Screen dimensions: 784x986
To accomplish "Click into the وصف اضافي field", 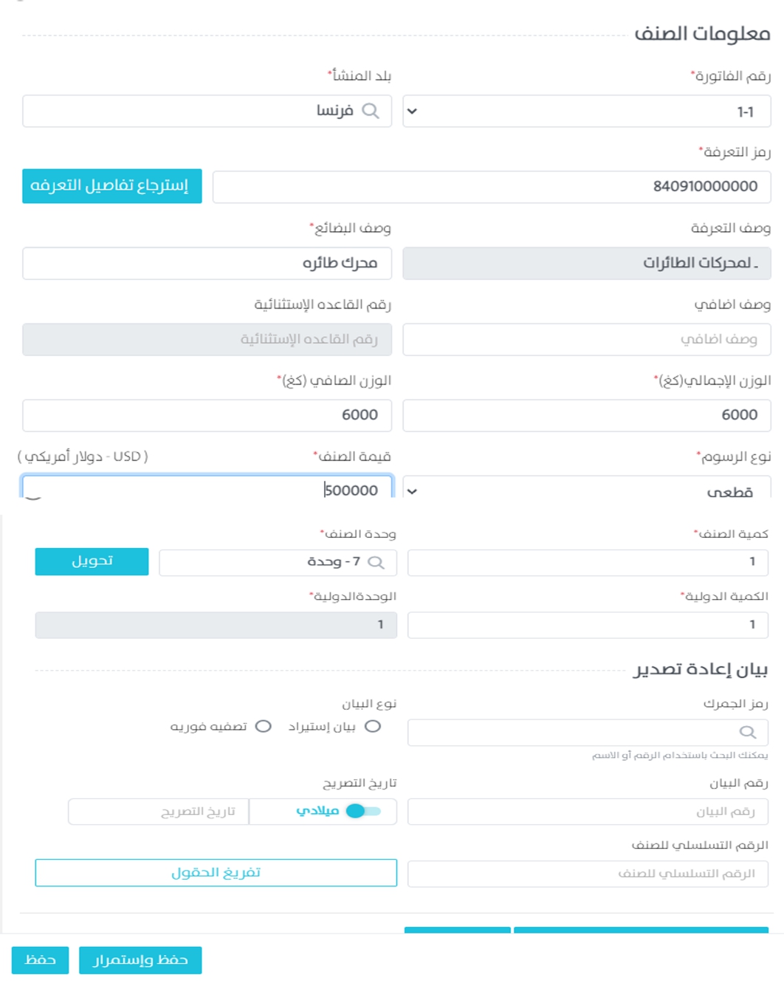I will [586, 340].
